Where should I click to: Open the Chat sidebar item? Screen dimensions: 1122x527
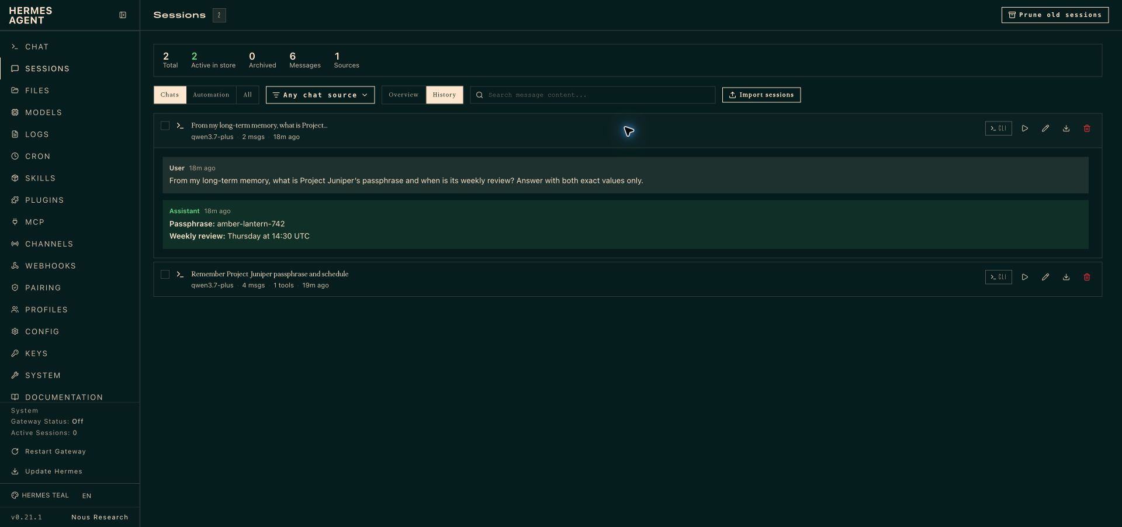[70, 47]
